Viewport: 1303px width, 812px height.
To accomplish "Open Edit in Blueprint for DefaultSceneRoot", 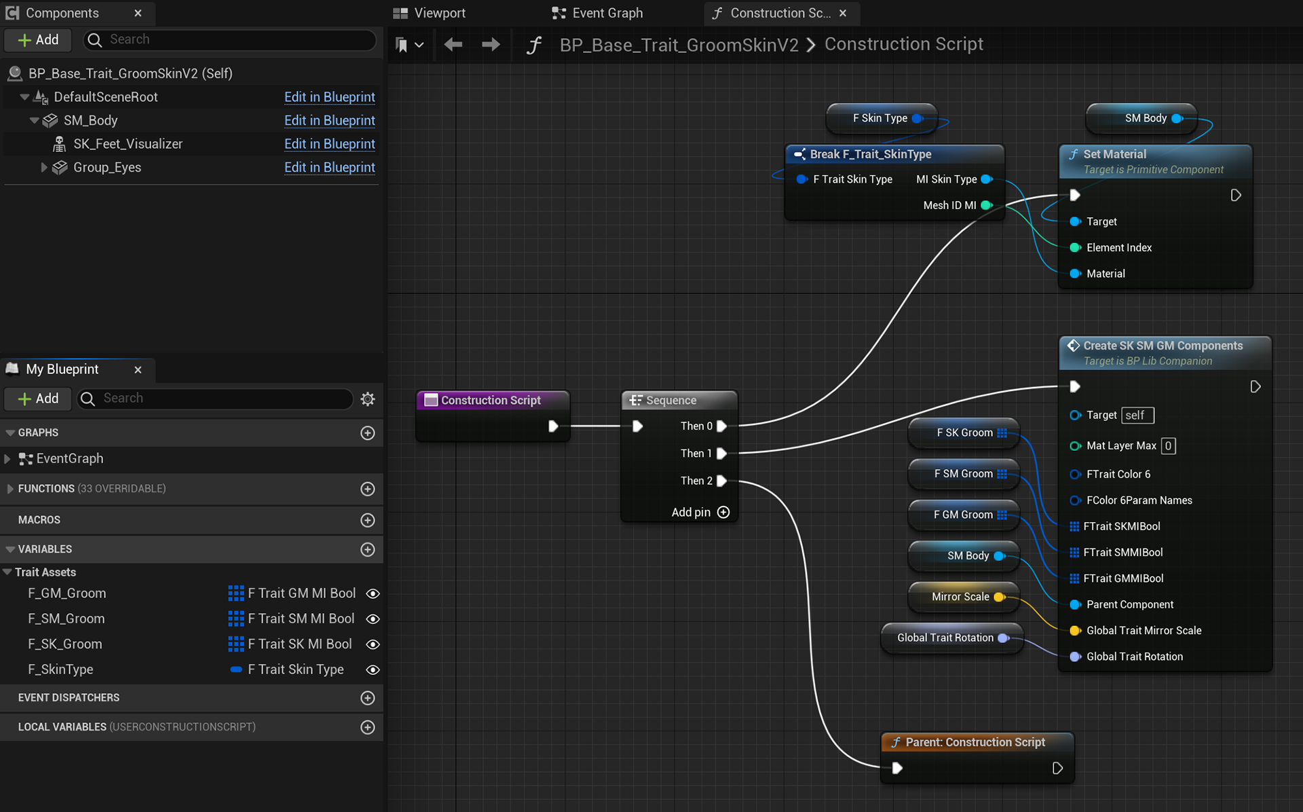I will point(329,97).
